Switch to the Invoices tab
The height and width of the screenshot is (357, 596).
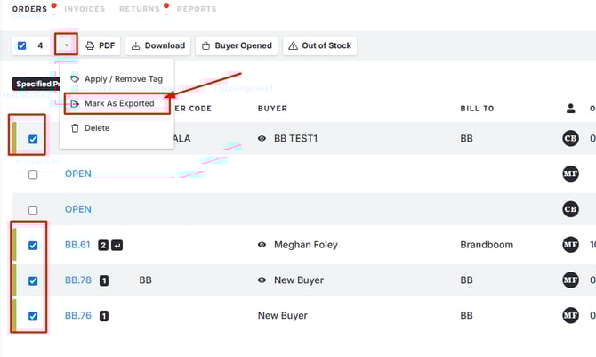pos(85,9)
